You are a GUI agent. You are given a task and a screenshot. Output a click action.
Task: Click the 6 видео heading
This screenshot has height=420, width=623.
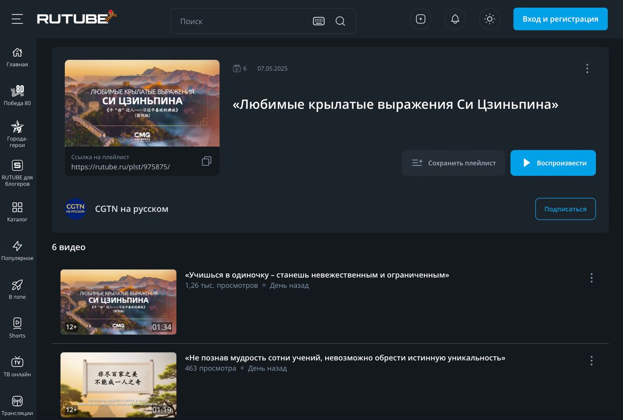69,247
